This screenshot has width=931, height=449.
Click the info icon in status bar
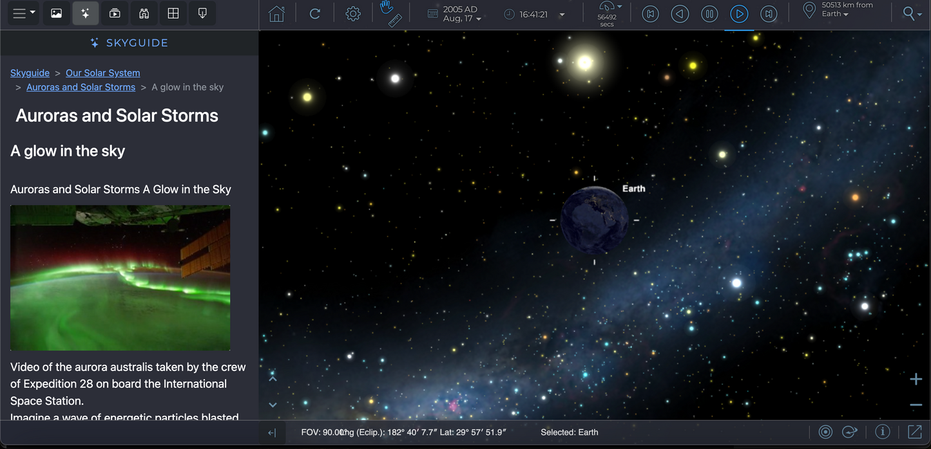[882, 432]
